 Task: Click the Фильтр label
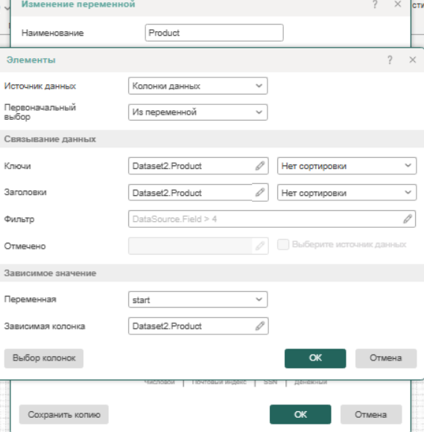pos(19,219)
